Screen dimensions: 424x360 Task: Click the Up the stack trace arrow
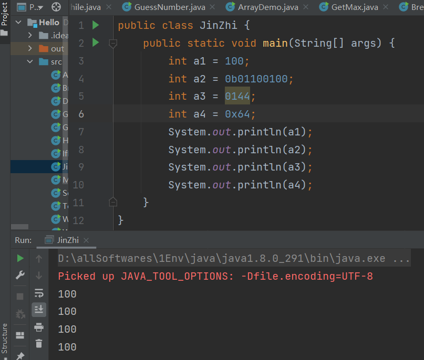(x=39, y=258)
